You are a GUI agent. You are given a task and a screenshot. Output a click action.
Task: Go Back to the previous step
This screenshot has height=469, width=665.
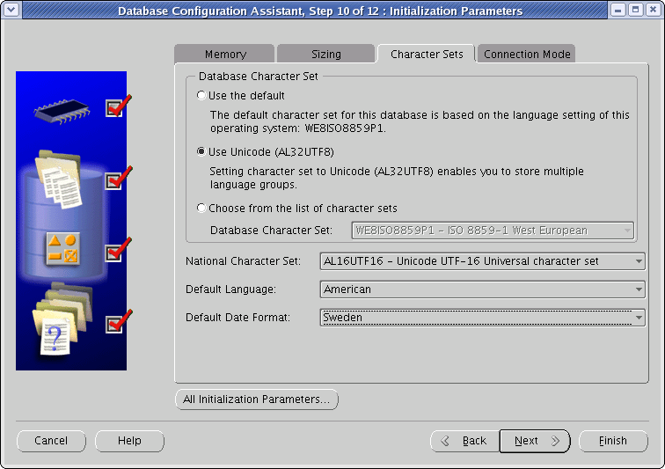click(465, 441)
